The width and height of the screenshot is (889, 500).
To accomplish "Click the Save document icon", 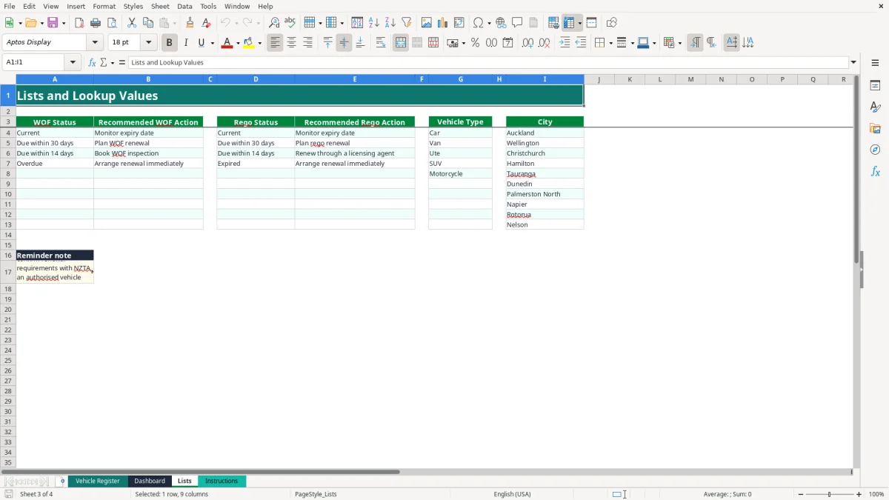I will click(x=53, y=23).
